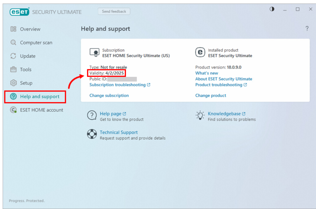Click Progress. Protected. footer text
This screenshot has width=316, height=209.
[27, 201]
